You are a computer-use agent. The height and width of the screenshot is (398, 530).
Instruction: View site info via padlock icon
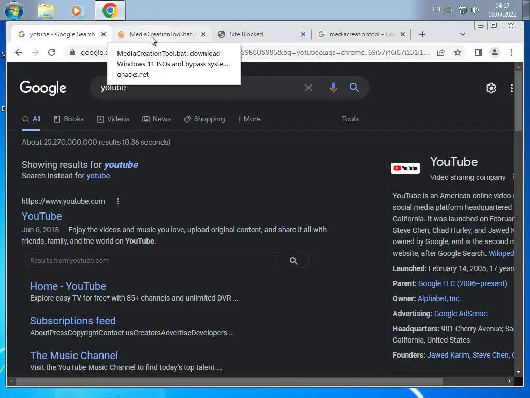tap(72, 52)
